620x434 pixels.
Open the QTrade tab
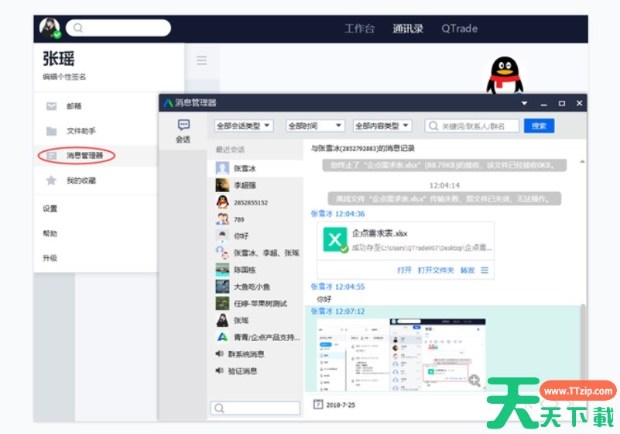(x=460, y=29)
